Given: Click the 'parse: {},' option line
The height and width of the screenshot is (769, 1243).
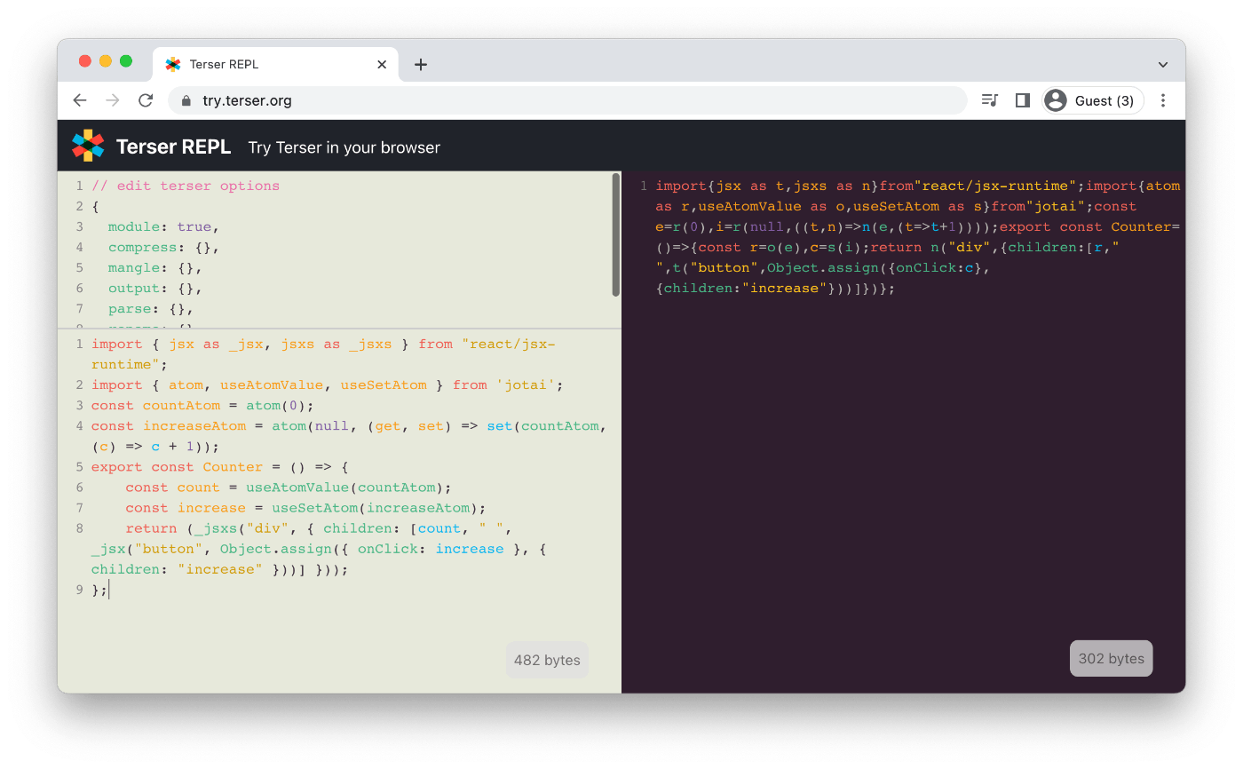Looking at the screenshot, I should click(151, 308).
